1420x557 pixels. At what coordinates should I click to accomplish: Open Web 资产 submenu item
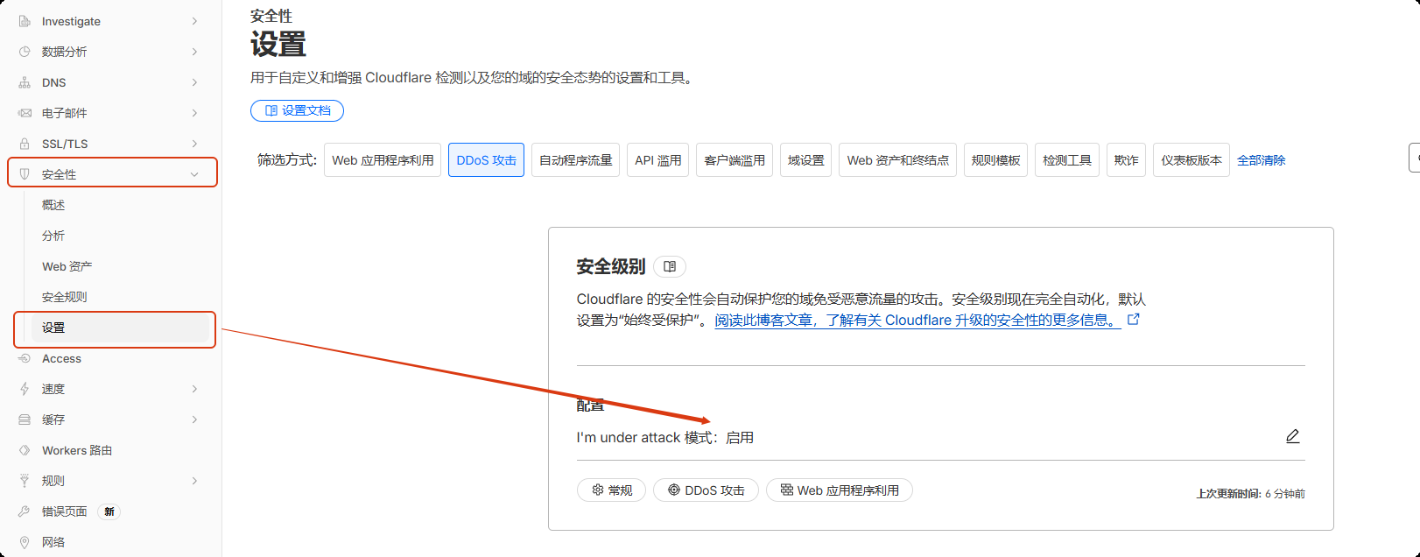[67, 266]
